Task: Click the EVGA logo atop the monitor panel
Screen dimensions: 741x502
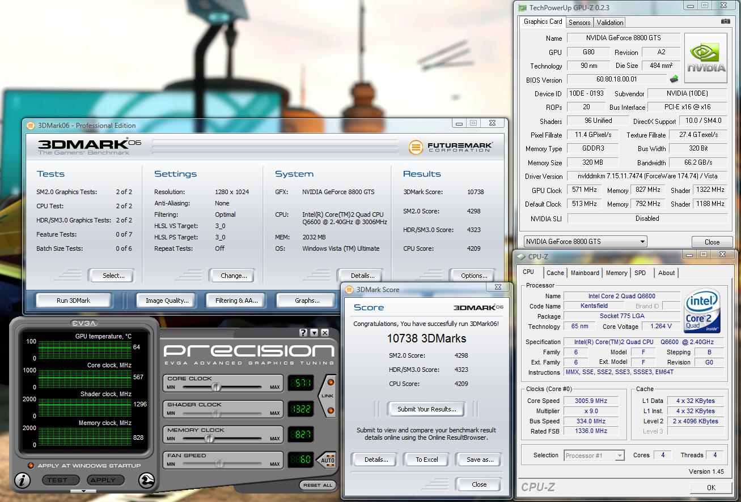Action: [83, 323]
